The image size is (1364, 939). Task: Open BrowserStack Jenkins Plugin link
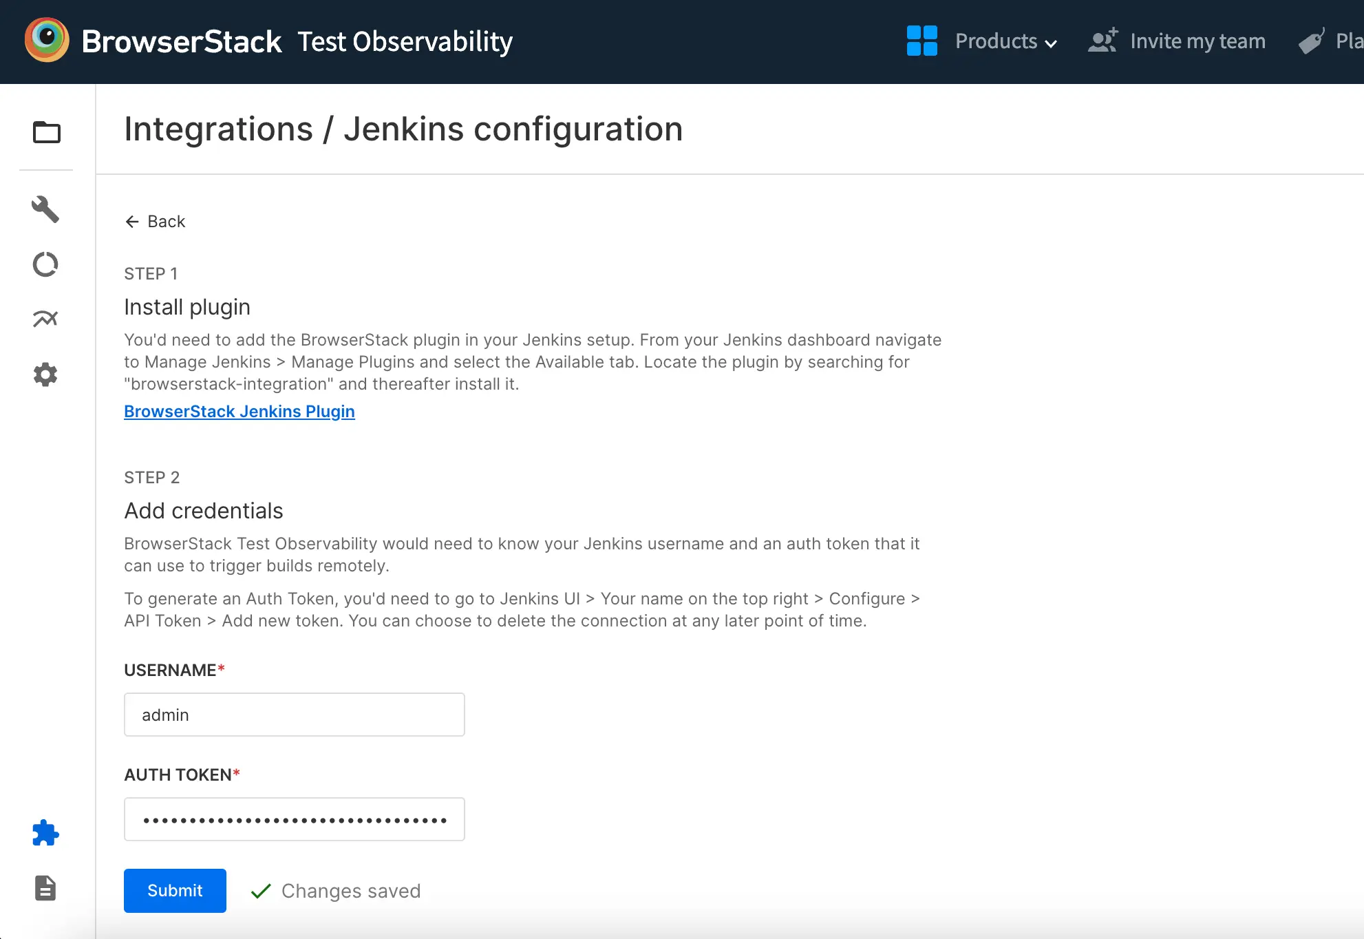239,412
